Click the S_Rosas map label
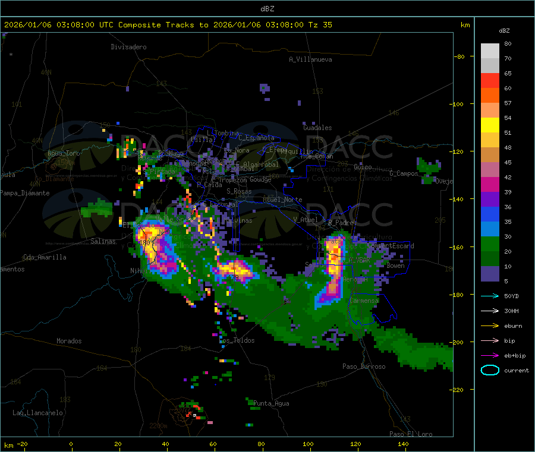This screenshot has height=452, width=535. pos(239,192)
